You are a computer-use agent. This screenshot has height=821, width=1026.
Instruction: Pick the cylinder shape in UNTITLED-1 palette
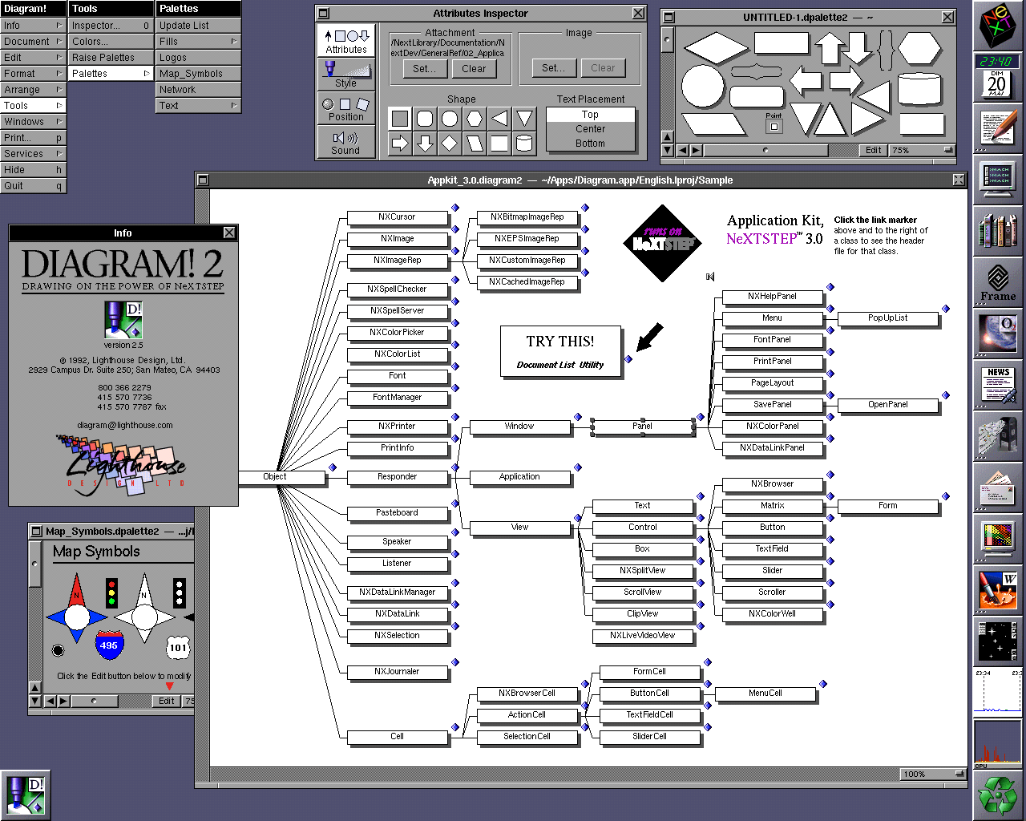click(919, 88)
